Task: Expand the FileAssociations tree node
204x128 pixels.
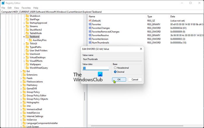Action: (21, 82)
